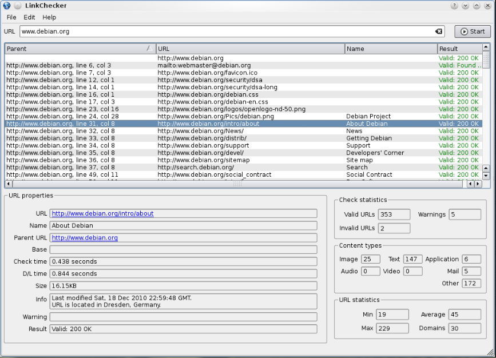Click the horizontal scrollbar below the results table
Image resolution: width=496 pixels, height=358 pixels.
pos(229,184)
